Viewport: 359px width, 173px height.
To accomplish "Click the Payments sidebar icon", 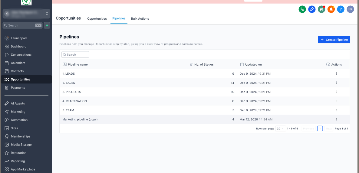I will [7, 88].
